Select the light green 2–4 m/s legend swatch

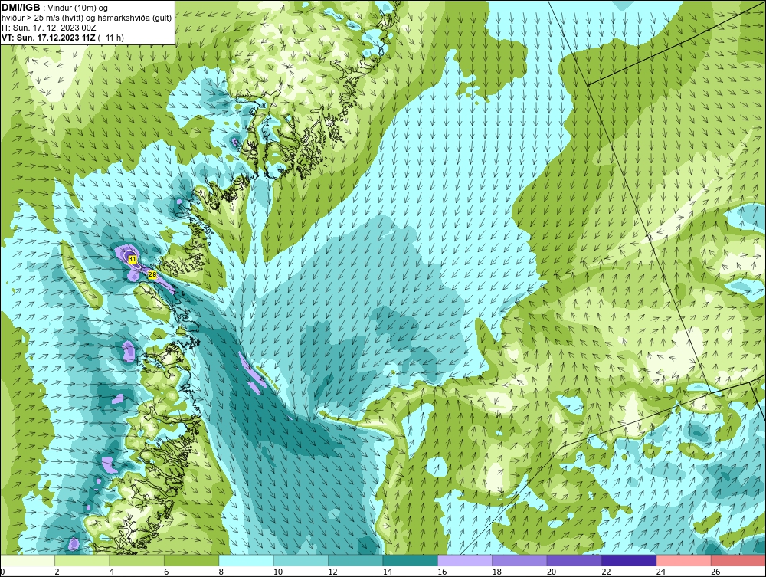[x=82, y=560]
